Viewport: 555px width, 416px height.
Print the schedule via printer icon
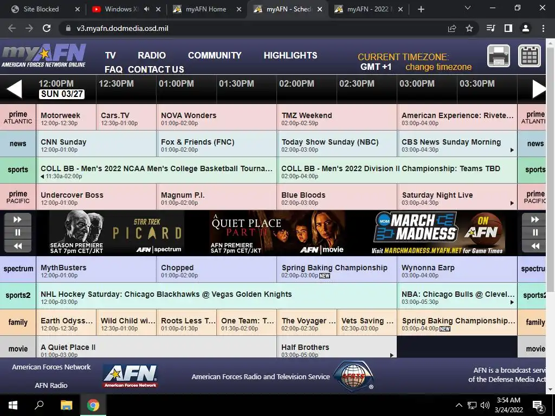coord(499,56)
